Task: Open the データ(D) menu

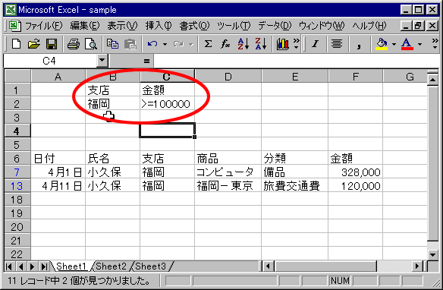Action: 275,26
